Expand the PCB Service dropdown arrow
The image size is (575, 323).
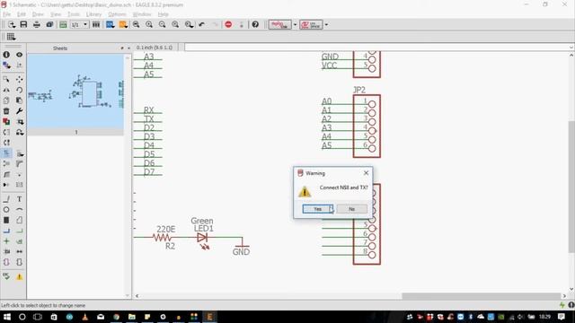pyautogui.click(x=326, y=24)
